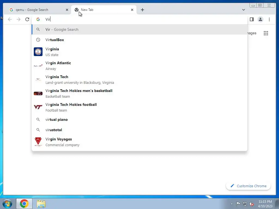Pick Virginia Tech Hokies men's basketball
Screen dimensions: 279x209
point(140,93)
